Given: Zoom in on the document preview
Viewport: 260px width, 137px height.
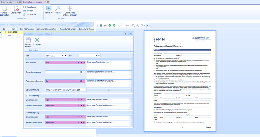Looking at the screenshot, I should [138, 25].
